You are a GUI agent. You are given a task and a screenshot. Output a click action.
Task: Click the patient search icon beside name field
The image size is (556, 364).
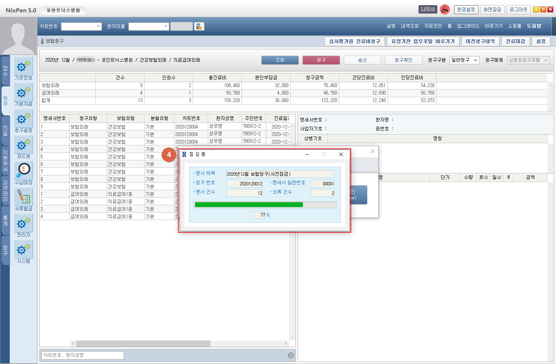pos(199,27)
